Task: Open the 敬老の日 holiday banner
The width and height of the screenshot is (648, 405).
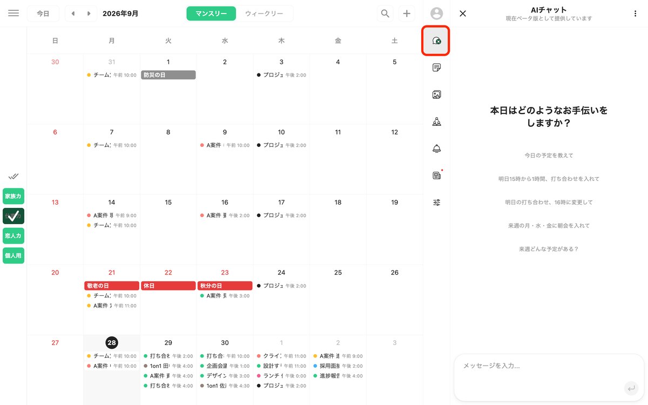Action: 111,286
